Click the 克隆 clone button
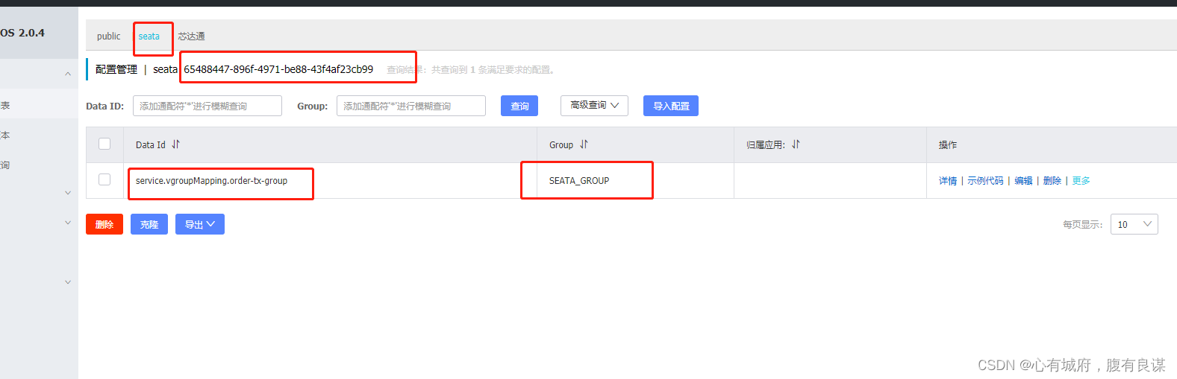Screen dimensions: 1177x379 pos(149,224)
